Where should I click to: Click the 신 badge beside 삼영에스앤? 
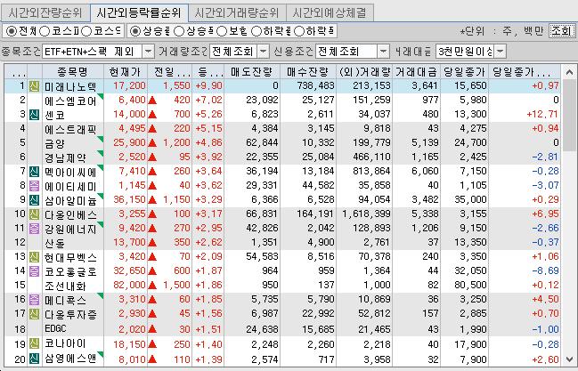tap(34, 359)
